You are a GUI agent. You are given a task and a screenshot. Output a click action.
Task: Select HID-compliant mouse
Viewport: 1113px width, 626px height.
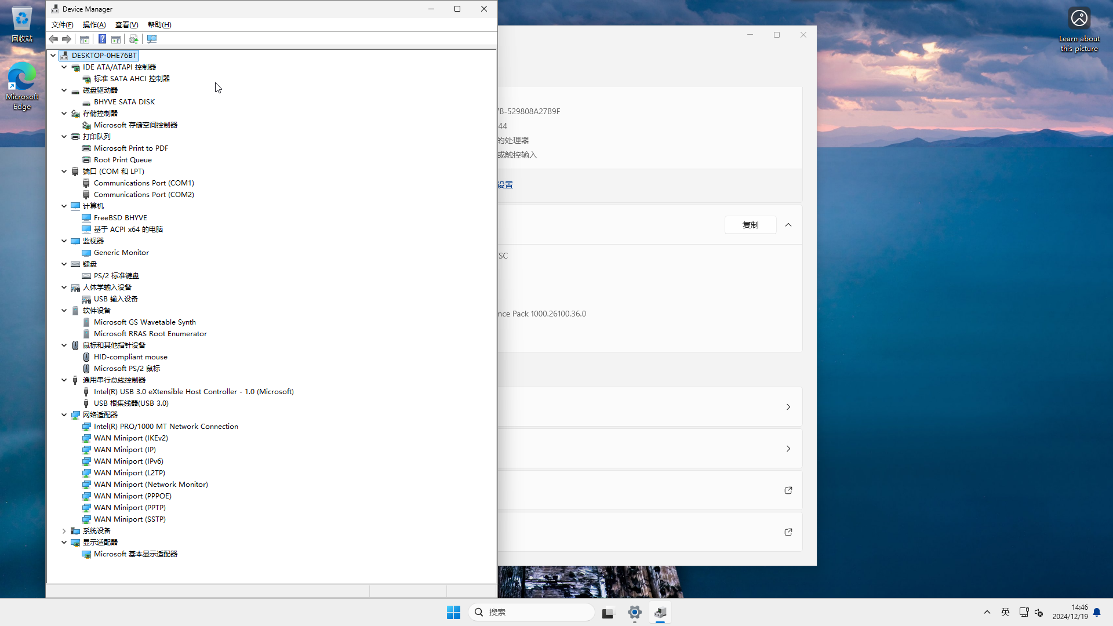tap(130, 357)
